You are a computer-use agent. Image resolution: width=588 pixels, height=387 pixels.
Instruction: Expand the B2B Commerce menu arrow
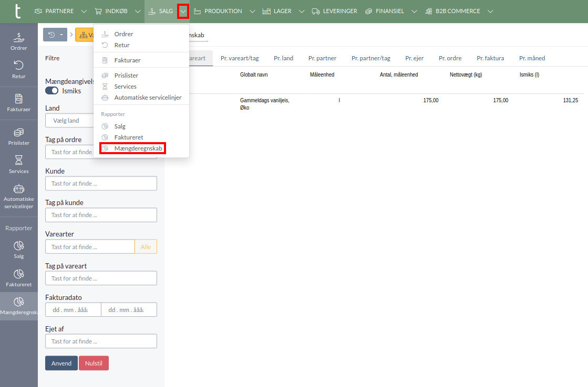tap(490, 11)
